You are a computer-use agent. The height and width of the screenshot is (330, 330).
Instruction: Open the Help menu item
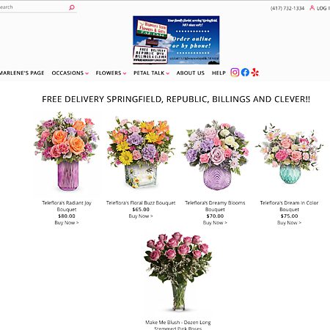[x=219, y=73]
